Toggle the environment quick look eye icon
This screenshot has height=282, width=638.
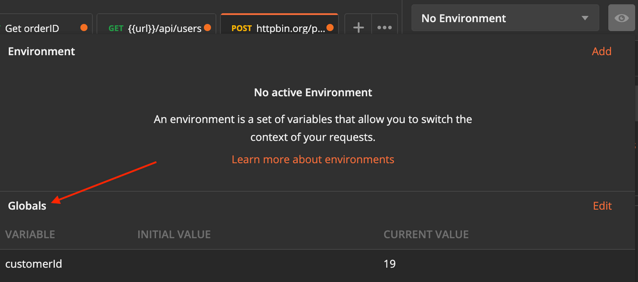(x=621, y=18)
